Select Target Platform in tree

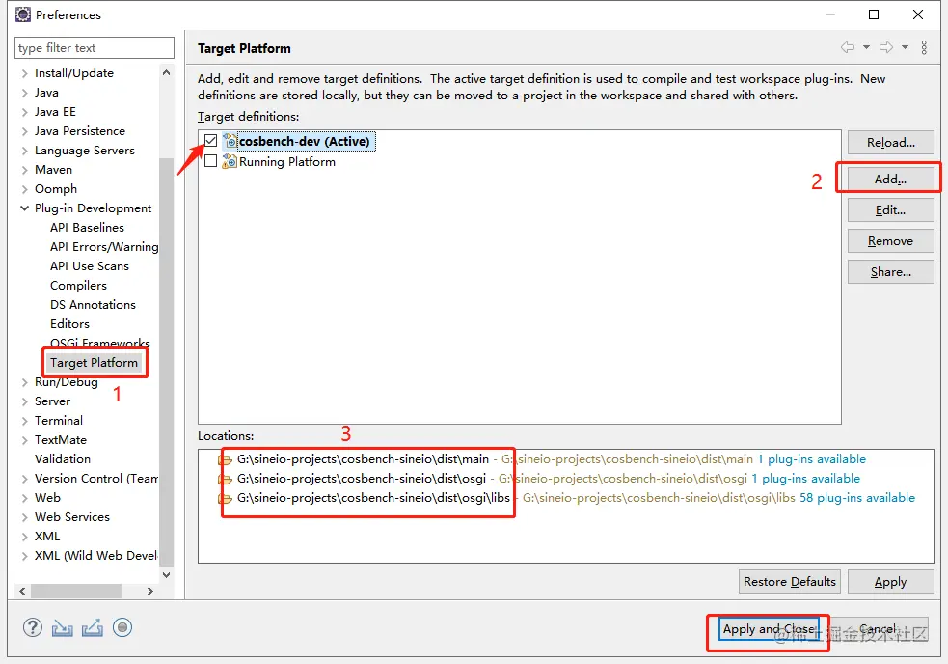tap(94, 363)
